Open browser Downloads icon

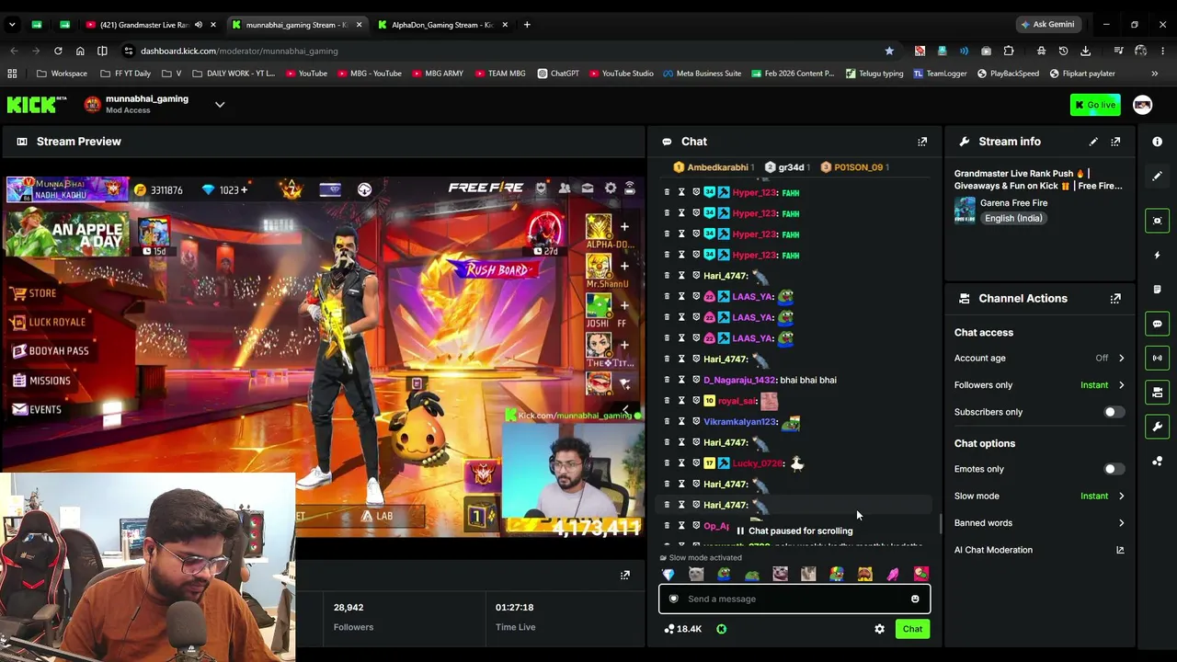(x=1086, y=51)
